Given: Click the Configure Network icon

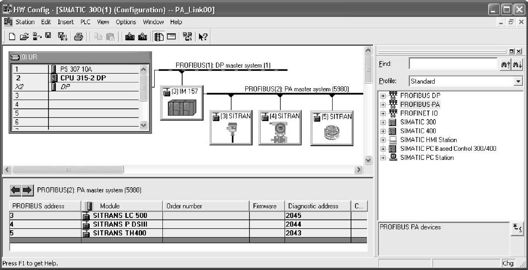Looking at the screenshot, I should pyautogui.click(x=188, y=37).
